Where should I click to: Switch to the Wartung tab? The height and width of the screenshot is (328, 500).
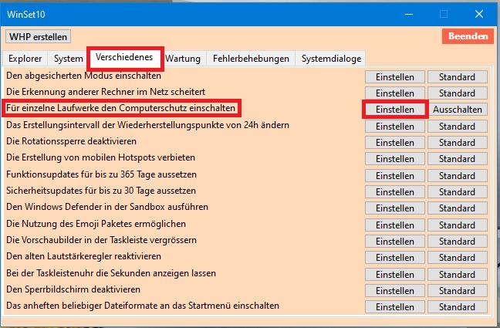click(183, 59)
